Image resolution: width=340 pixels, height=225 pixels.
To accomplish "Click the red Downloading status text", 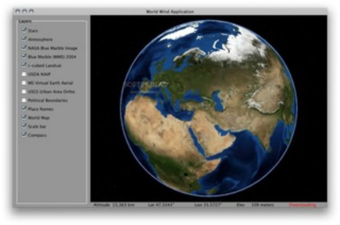I will click(302, 205).
